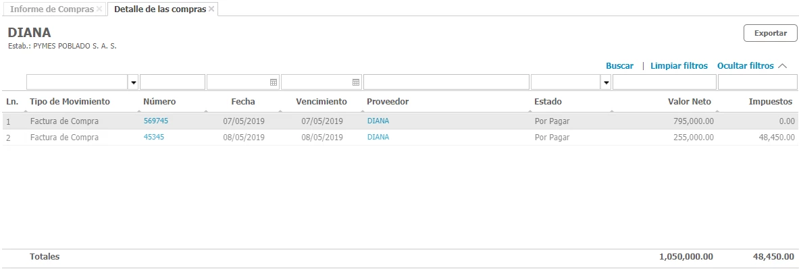
Task: Expand the Tipo de Movimiento filter dropdown
Action: [133, 82]
